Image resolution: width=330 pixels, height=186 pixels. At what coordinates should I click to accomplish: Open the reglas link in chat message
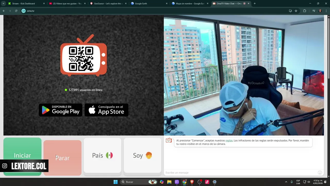[229, 141]
